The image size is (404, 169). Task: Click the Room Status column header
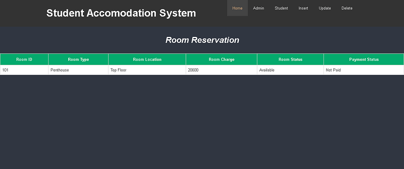pos(290,59)
